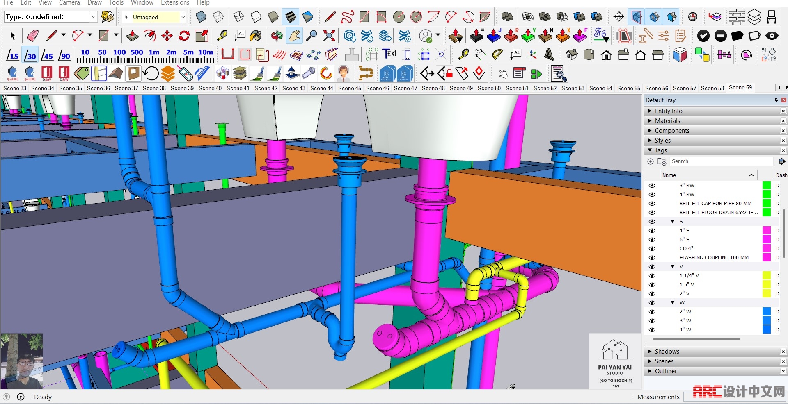Open the Extensions menu
788x404 pixels.
175,3
